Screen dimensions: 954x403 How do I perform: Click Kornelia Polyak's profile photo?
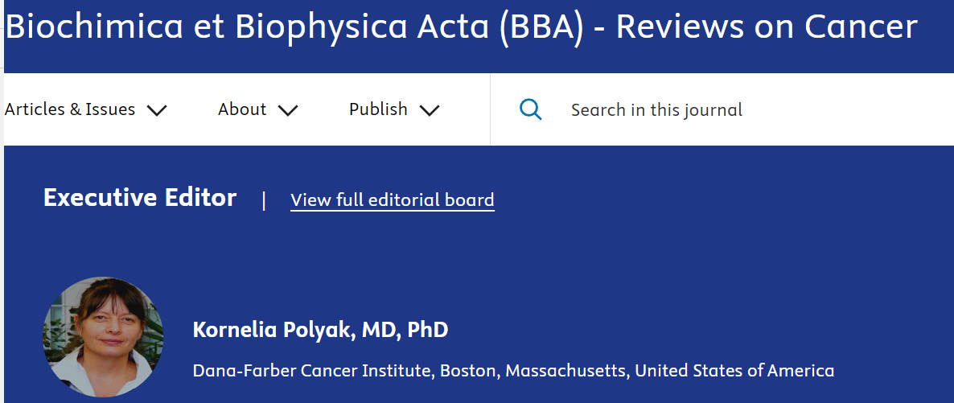click(103, 337)
